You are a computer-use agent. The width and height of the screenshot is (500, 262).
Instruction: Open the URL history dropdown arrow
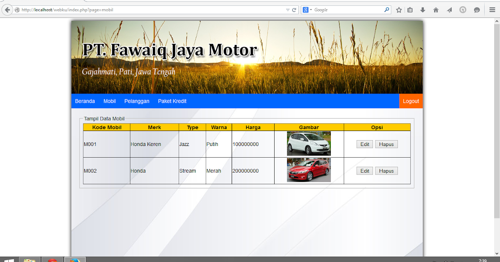(x=287, y=10)
